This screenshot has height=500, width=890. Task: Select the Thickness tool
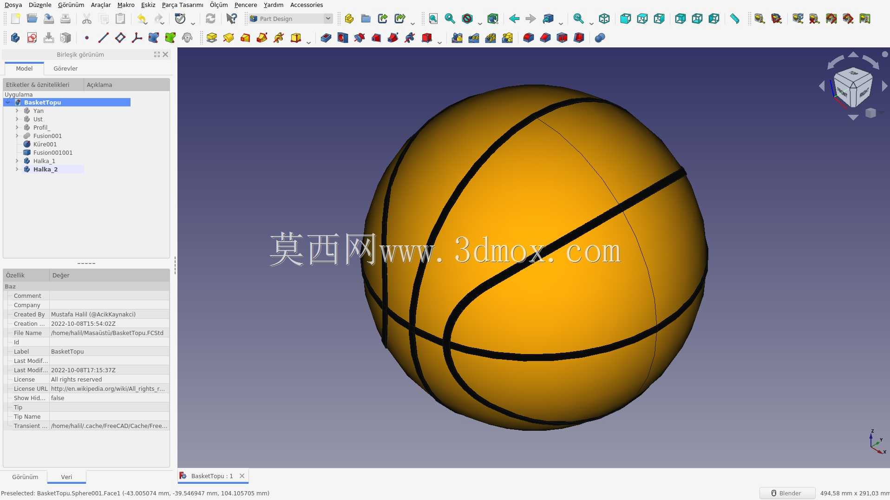coord(579,38)
